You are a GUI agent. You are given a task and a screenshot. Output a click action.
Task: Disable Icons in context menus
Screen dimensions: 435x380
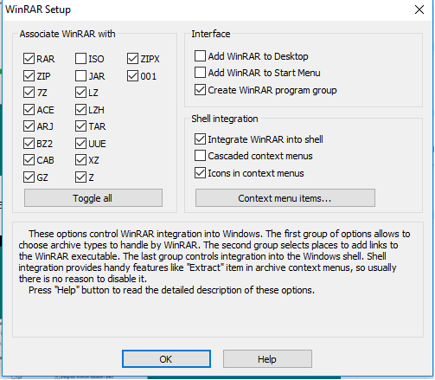[x=200, y=173]
